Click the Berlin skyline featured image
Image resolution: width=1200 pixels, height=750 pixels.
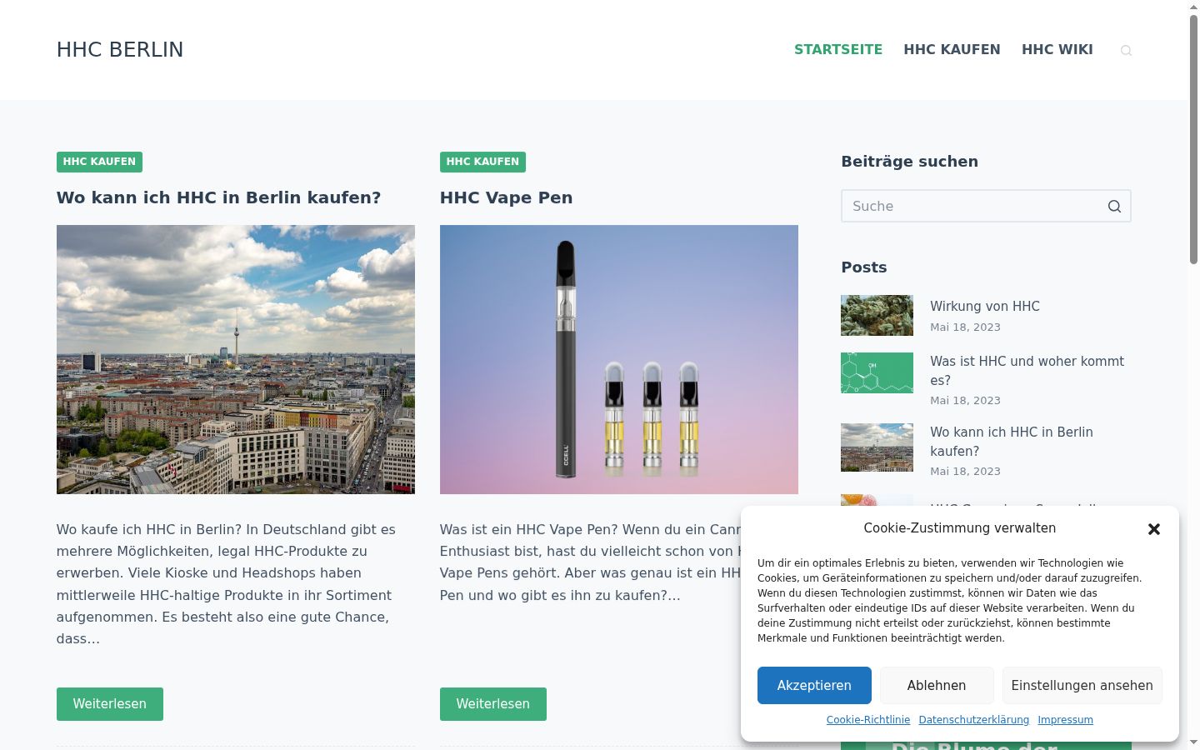click(236, 359)
